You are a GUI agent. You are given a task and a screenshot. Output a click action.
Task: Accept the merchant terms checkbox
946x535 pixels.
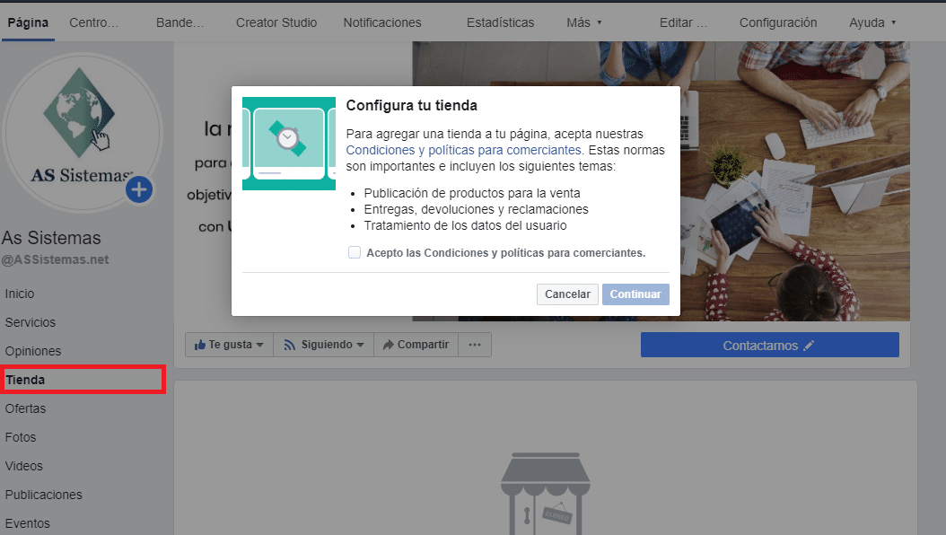point(355,253)
